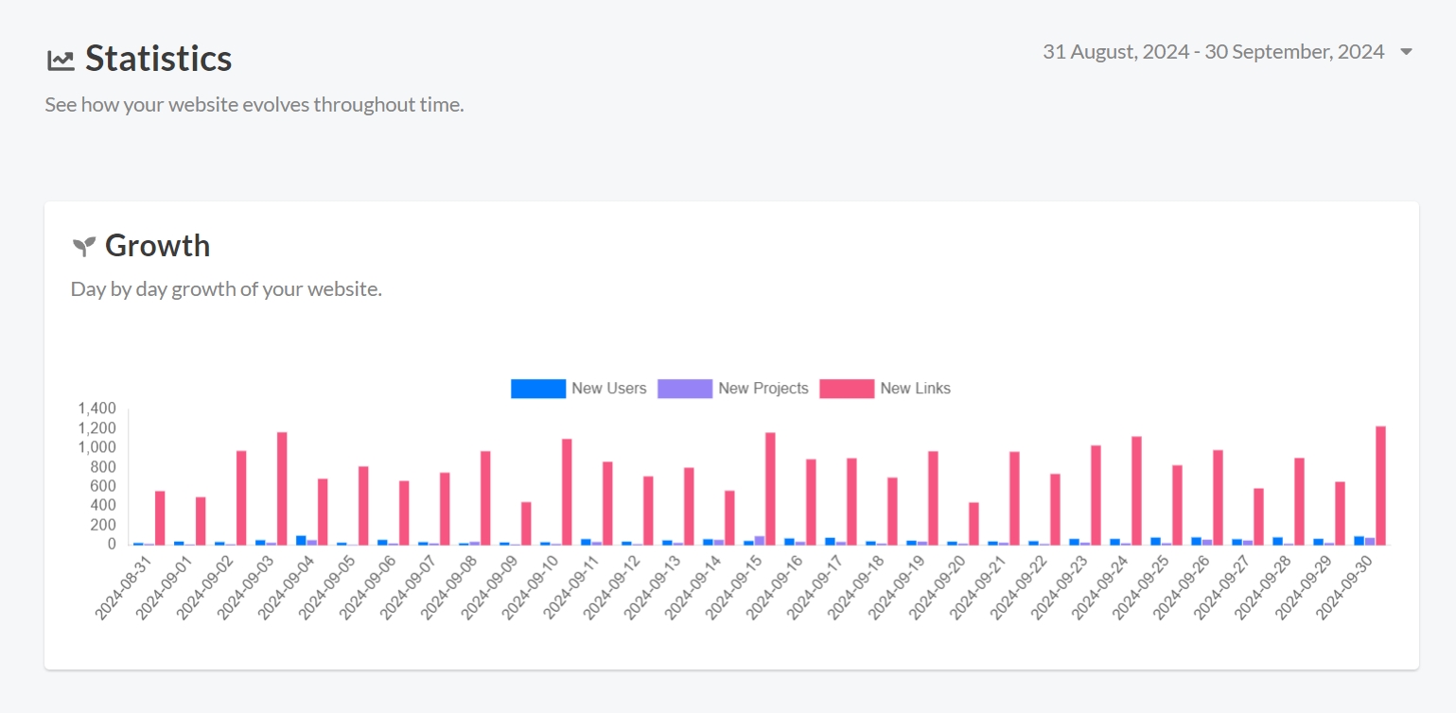Toggle the New Links legend label
Image resolution: width=1456 pixels, height=713 pixels.
tap(915, 389)
